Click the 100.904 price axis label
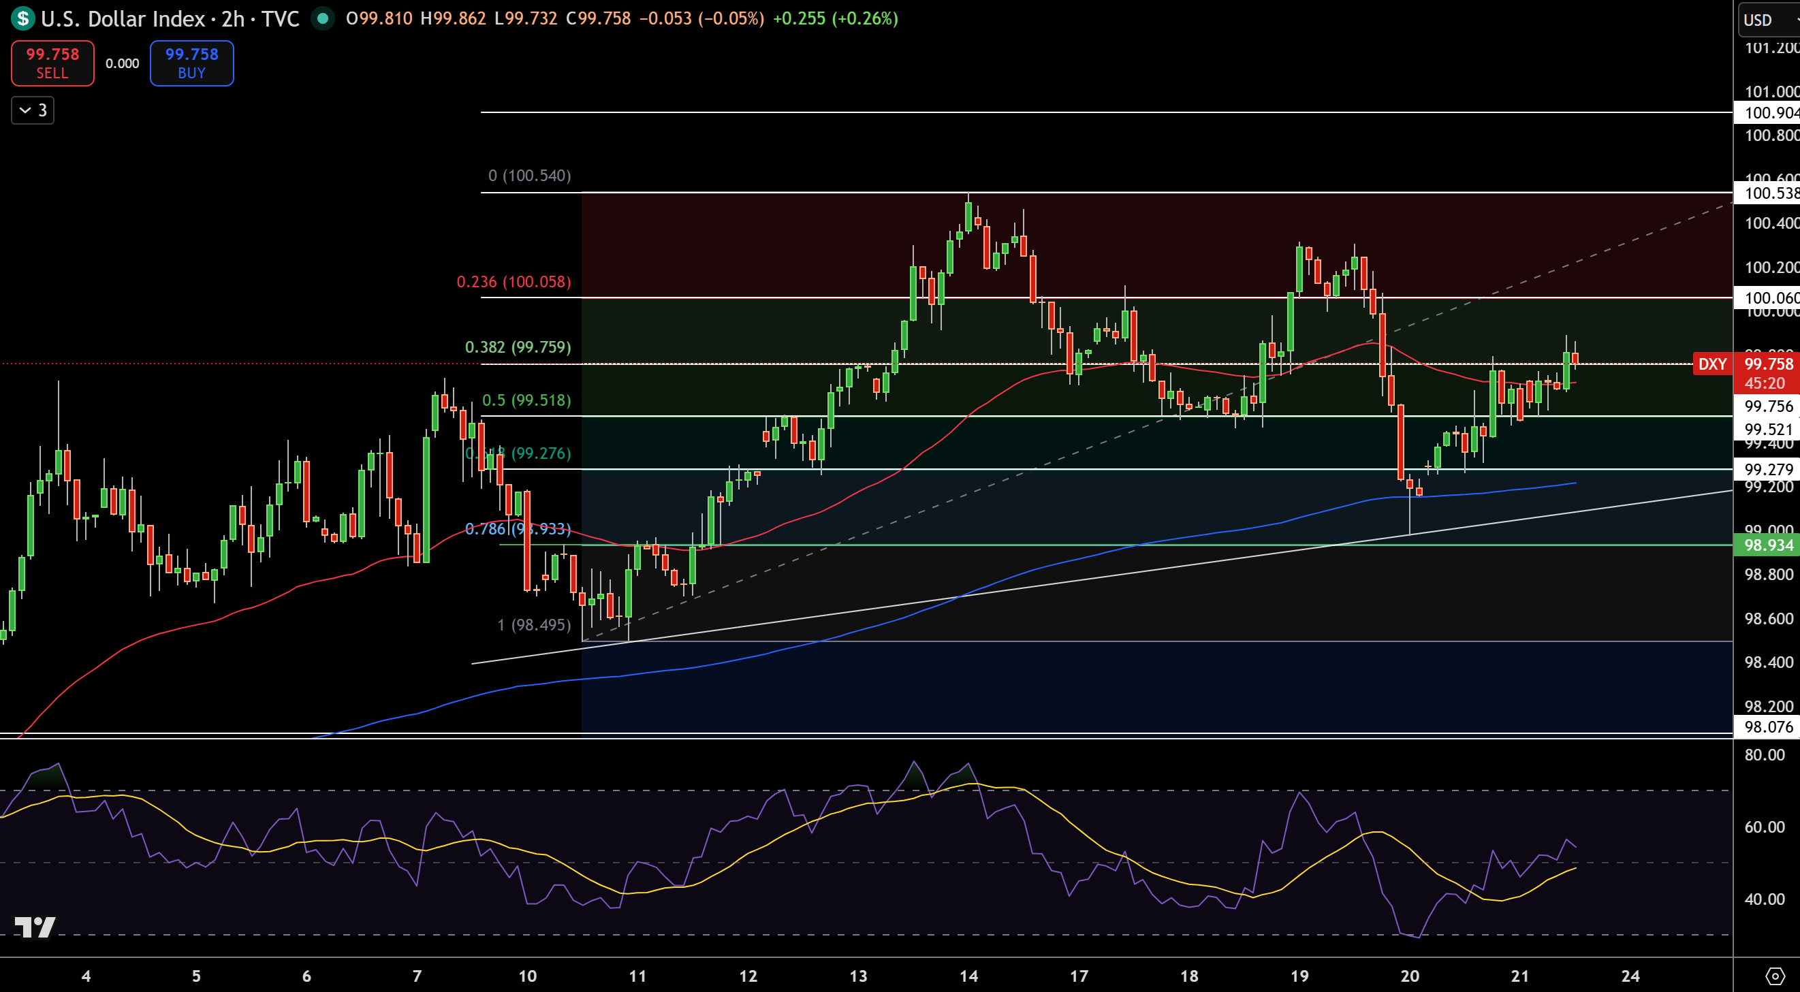 click(x=1767, y=112)
